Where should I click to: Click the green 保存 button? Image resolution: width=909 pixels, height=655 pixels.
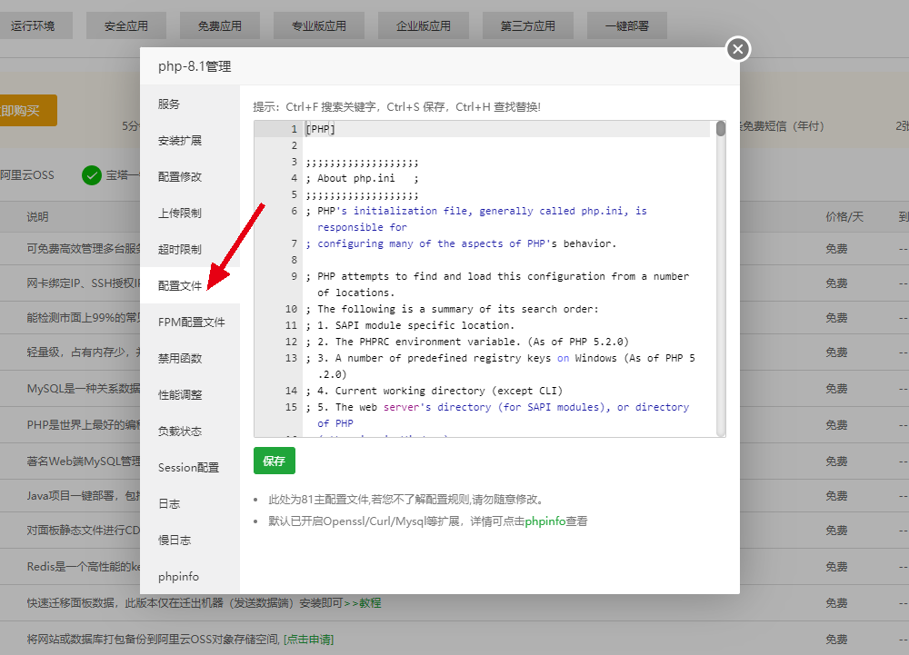tap(274, 461)
